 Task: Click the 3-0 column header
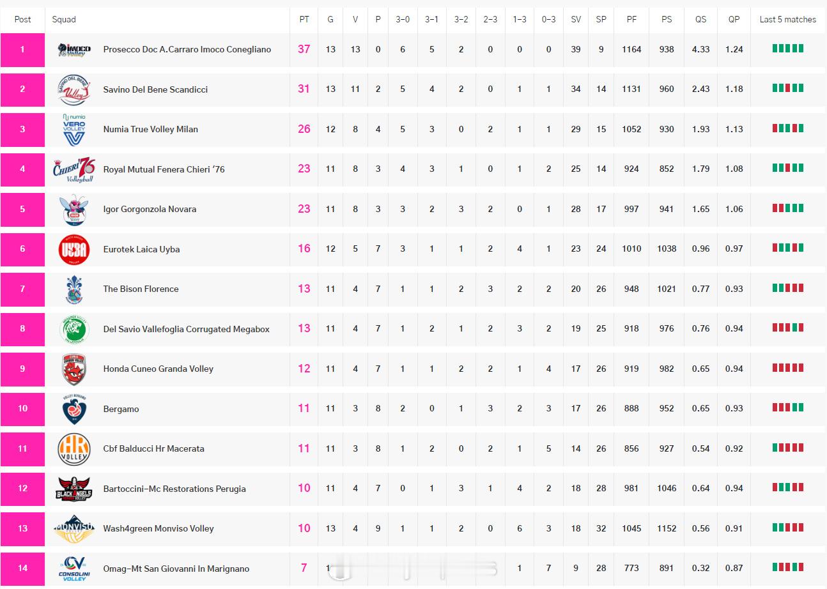click(403, 19)
